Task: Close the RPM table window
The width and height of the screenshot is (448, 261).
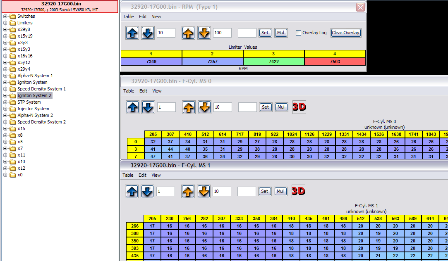Action: (360, 7)
